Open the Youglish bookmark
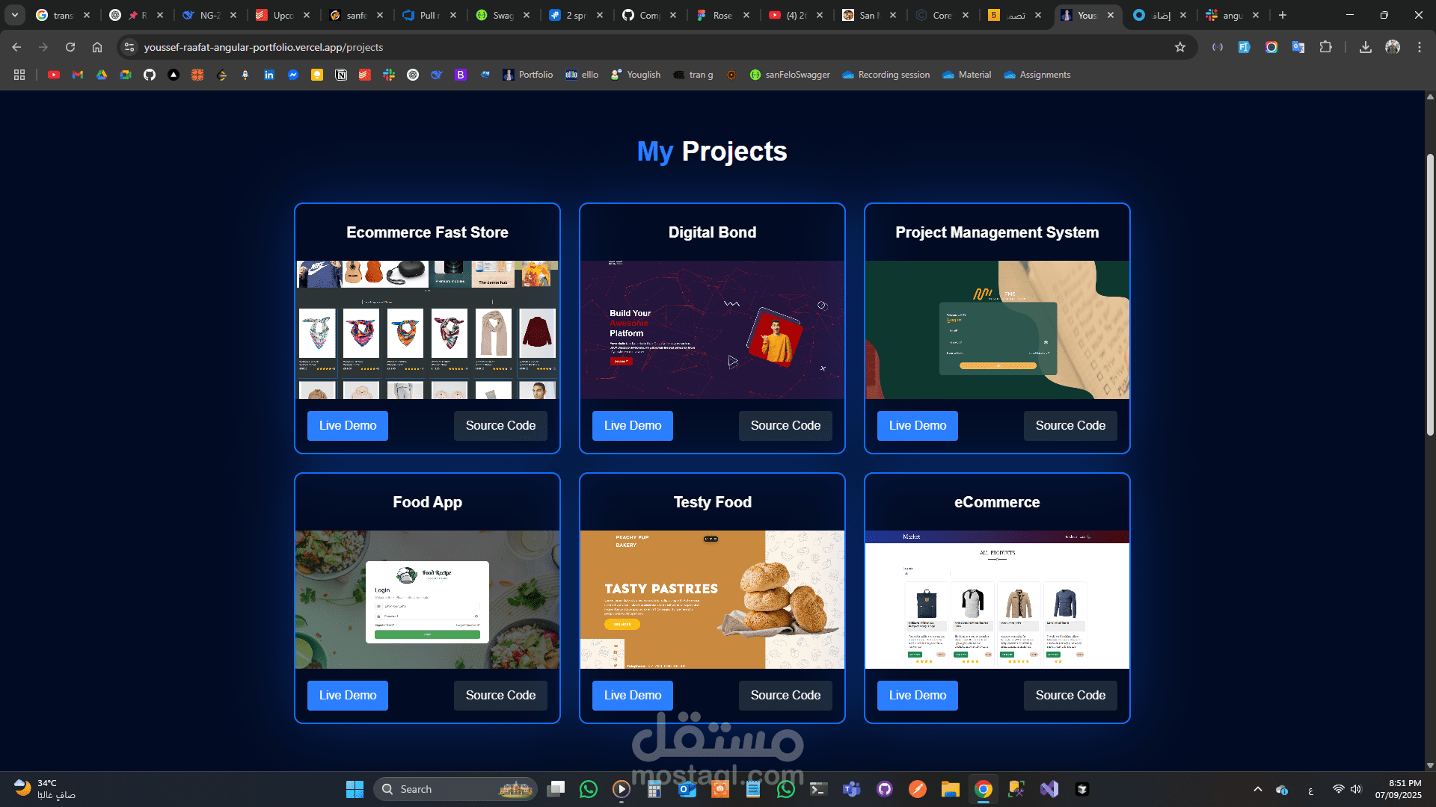This screenshot has height=807, width=1436. tap(636, 75)
